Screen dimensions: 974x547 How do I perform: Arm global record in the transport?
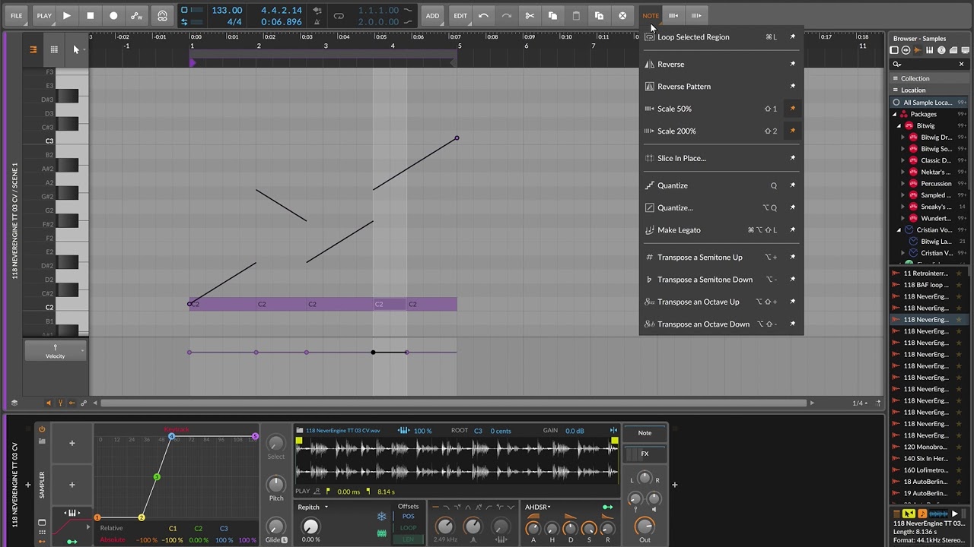[113, 15]
